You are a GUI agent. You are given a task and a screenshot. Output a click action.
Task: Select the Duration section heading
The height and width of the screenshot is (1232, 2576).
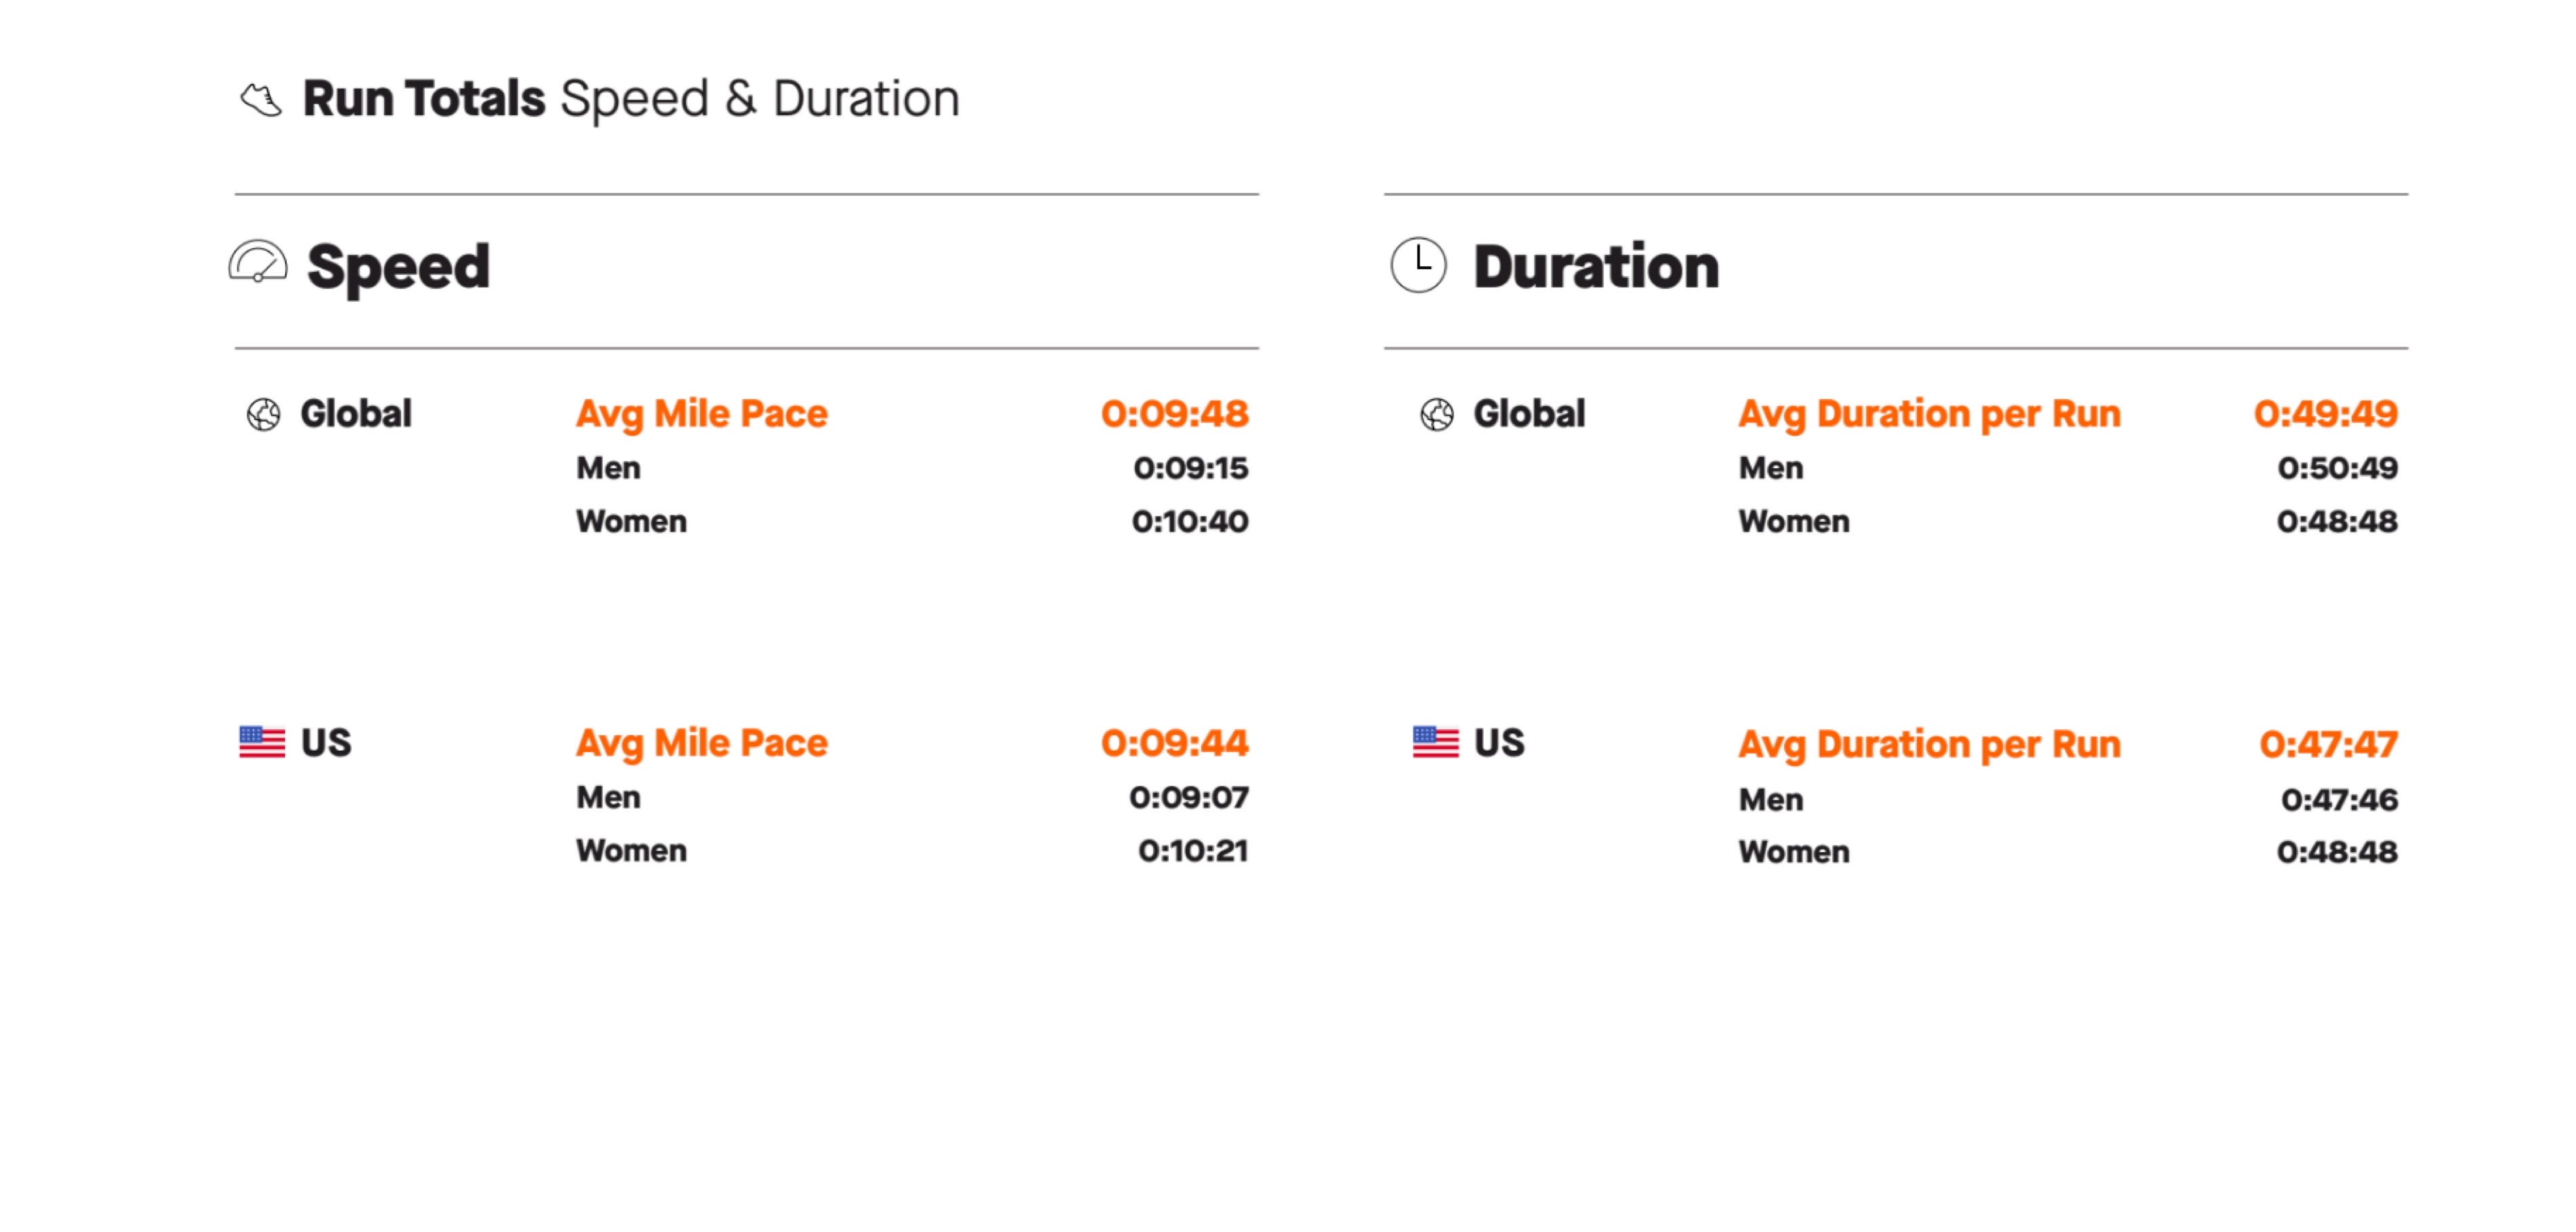(x=1596, y=267)
